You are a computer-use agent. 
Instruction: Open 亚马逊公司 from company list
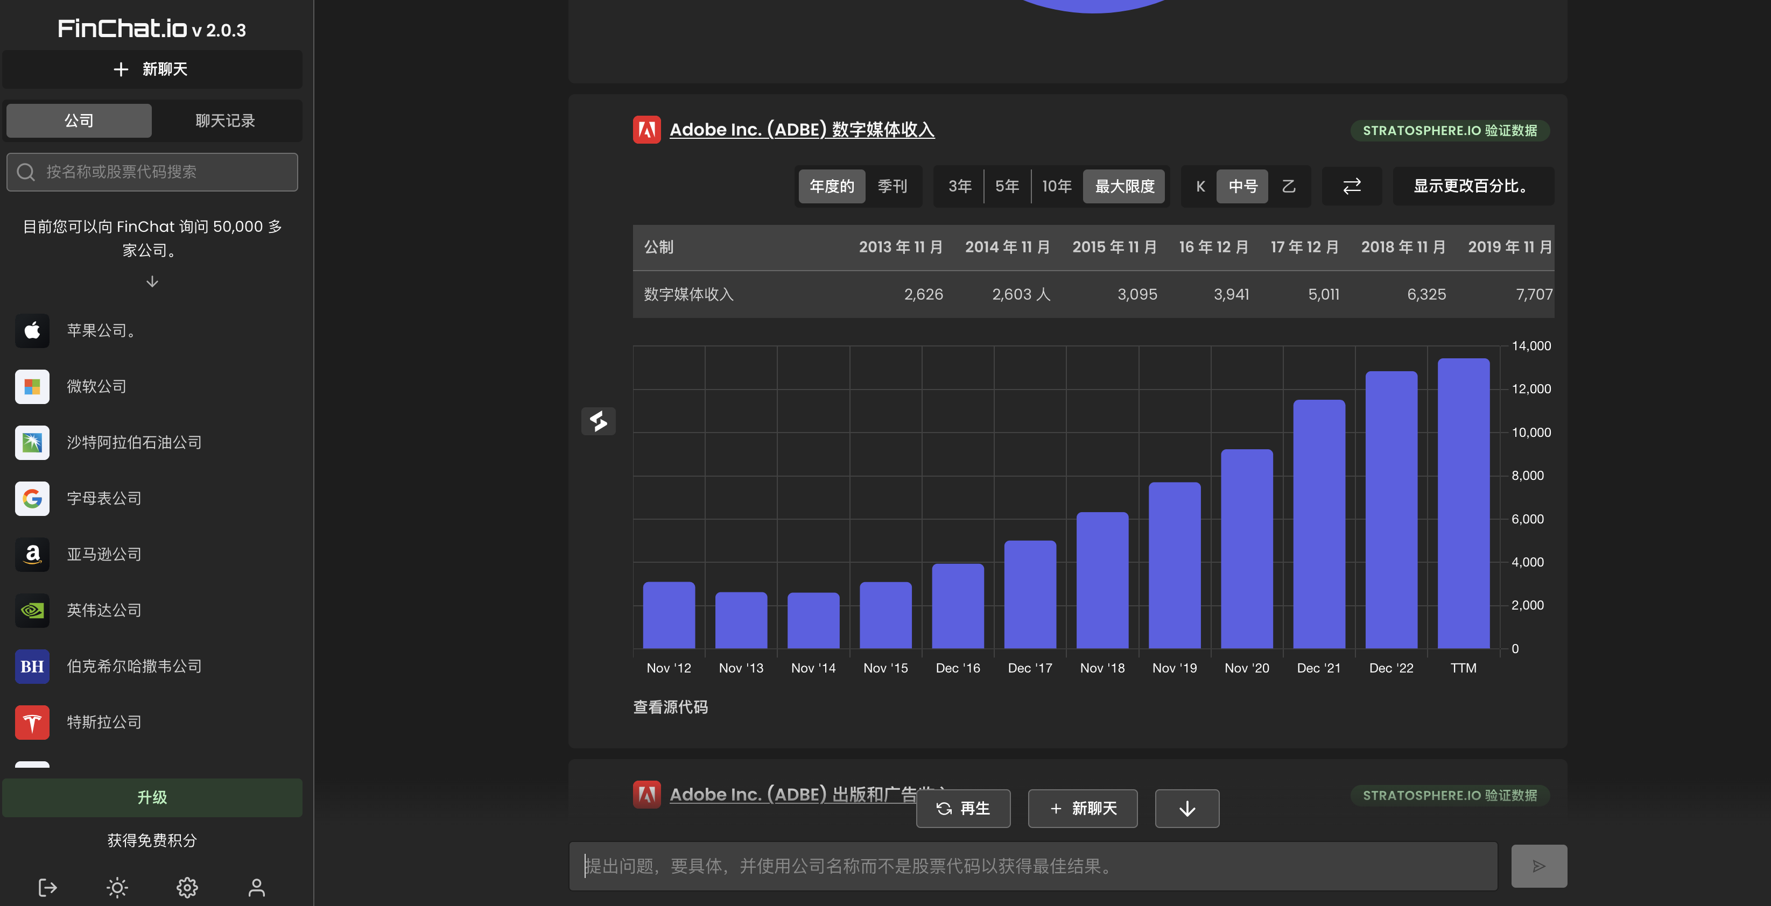[x=104, y=554]
